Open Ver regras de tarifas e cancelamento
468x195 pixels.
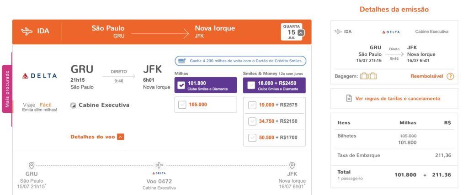pyautogui.click(x=398, y=98)
